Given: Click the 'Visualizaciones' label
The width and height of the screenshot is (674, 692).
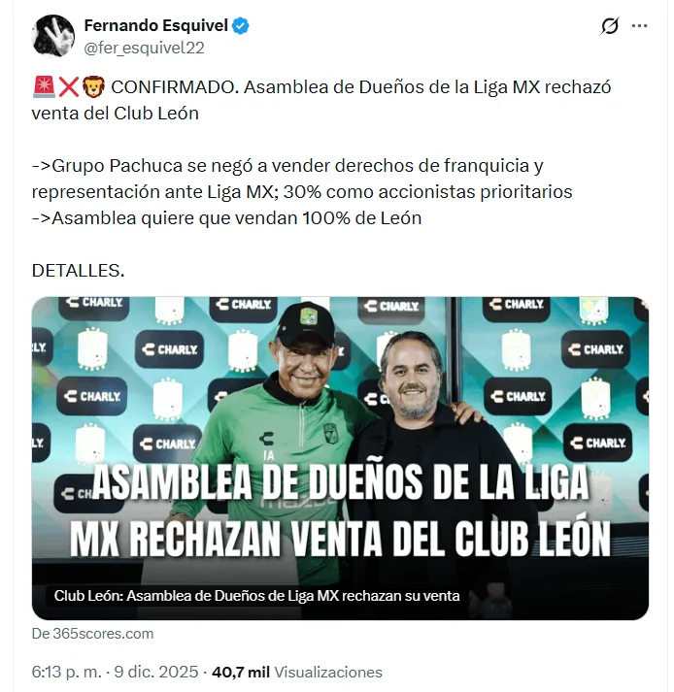Looking at the screenshot, I should point(328,673).
